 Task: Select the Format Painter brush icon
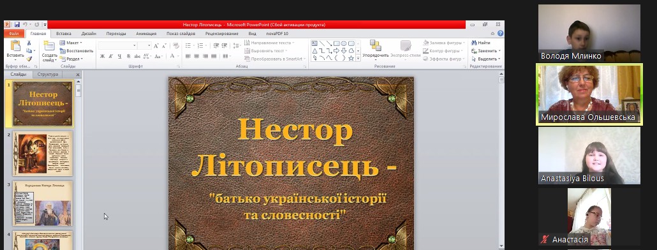pyautogui.click(x=29, y=59)
